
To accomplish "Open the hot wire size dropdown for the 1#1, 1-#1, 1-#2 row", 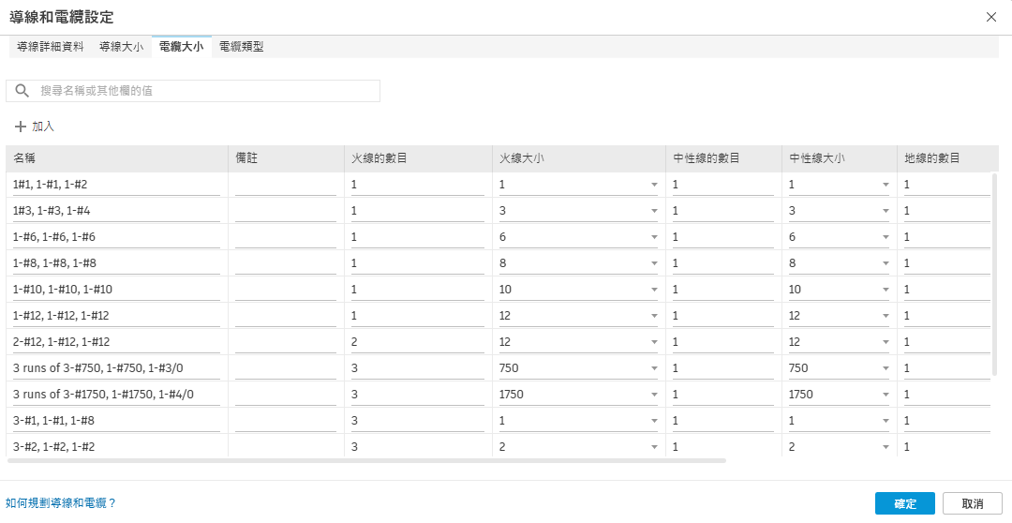I will 654,186.
